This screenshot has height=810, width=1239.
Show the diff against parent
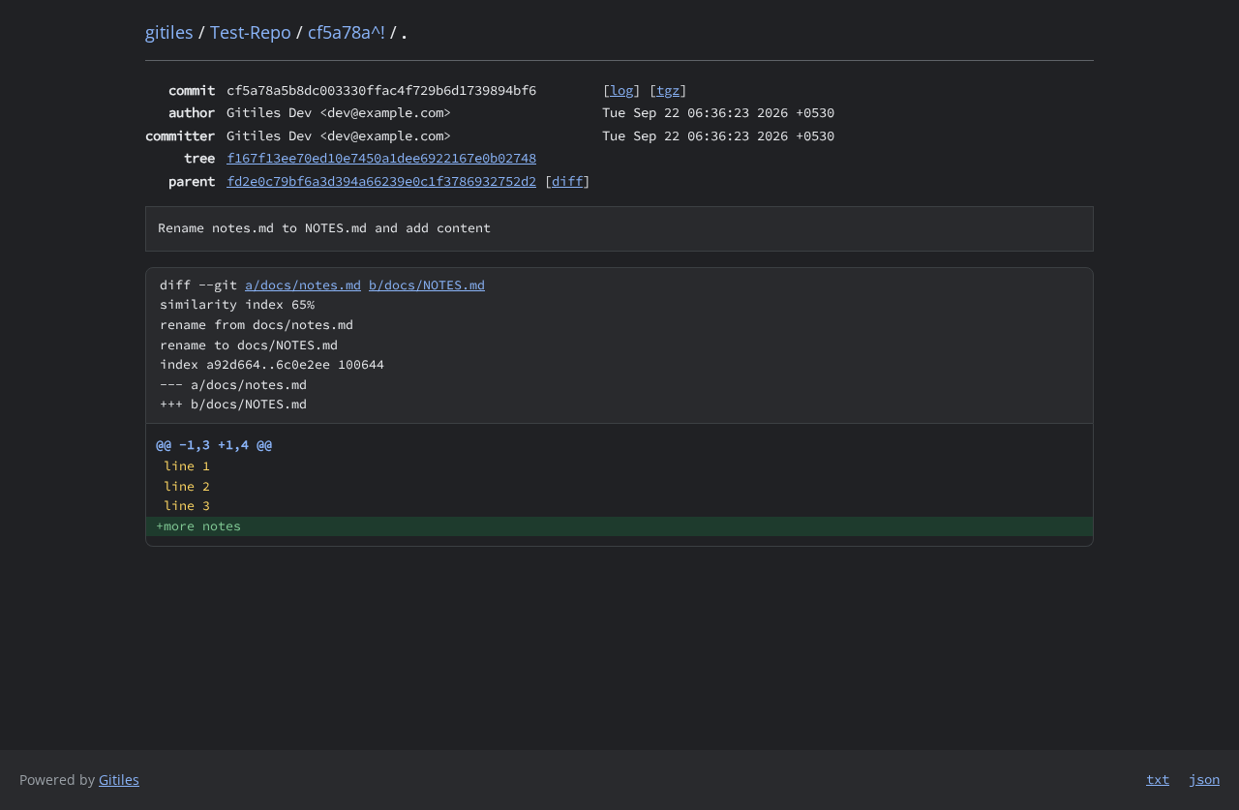[x=567, y=181]
